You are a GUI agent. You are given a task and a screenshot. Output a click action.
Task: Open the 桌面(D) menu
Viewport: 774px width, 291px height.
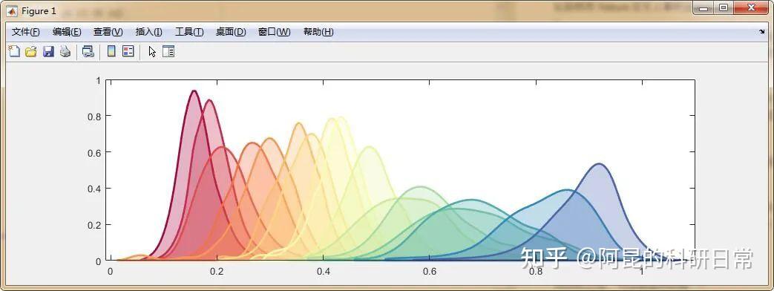point(231,32)
